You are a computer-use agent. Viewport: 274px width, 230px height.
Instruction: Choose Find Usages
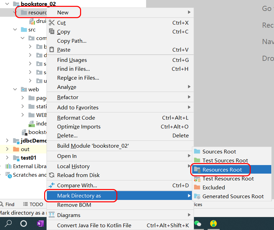pos(120,60)
